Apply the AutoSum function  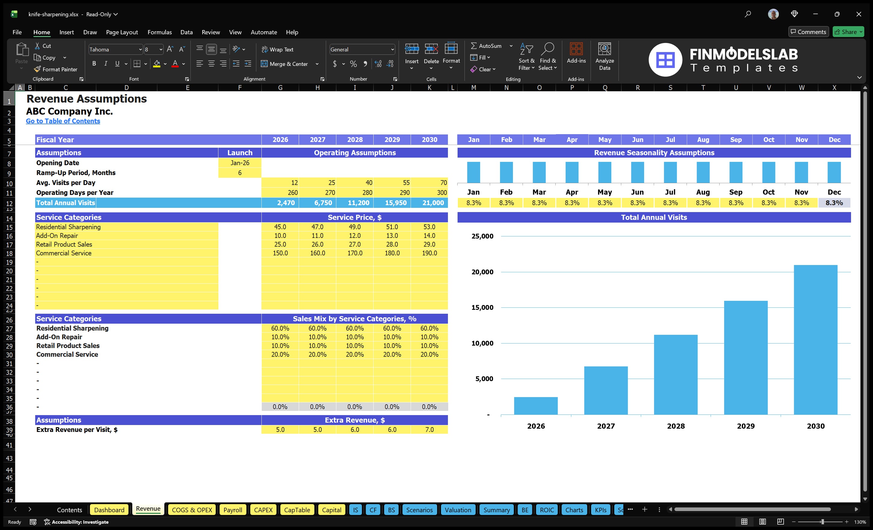tap(488, 45)
